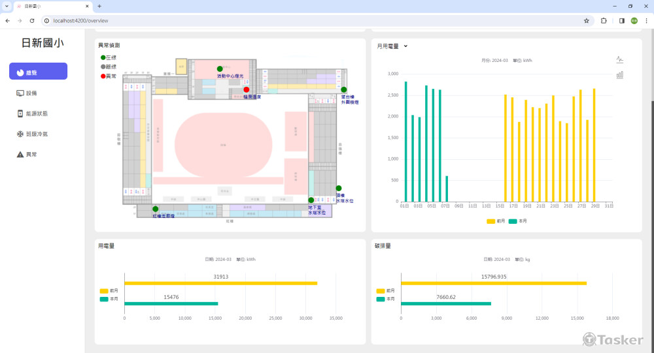Go to 班級冷氣 page
Screen dimensions: 654x353
[36, 134]
